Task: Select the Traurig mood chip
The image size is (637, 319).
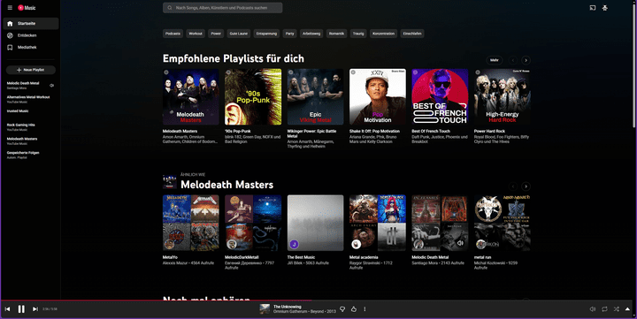Action: click(x=358, y=34)
